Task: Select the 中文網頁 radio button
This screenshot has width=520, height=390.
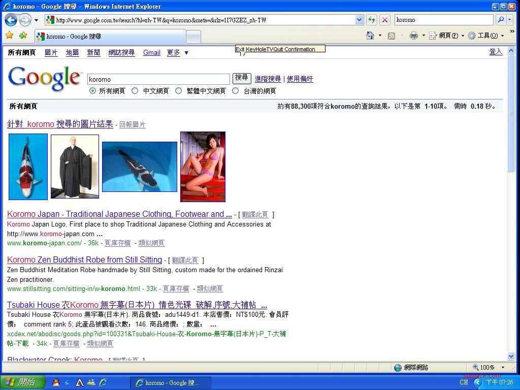Action: tap(135, 91)
